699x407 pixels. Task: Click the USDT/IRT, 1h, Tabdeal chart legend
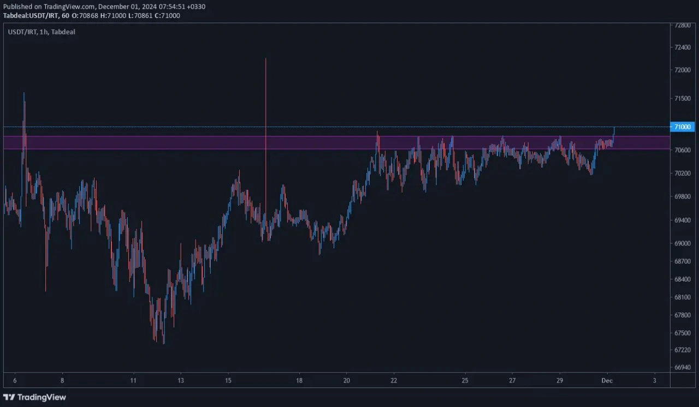point(42,32)
